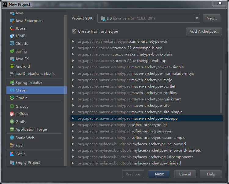Click the Grails icon
Screen dimensions: 229x184
point(12,121)
